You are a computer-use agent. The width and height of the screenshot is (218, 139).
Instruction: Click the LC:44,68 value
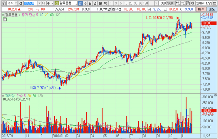[207, 15]
